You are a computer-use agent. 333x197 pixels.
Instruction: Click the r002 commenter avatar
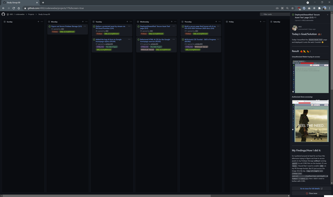295,28
